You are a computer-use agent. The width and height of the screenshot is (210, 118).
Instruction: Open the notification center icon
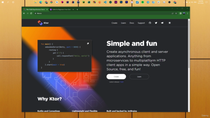point(206,2)
